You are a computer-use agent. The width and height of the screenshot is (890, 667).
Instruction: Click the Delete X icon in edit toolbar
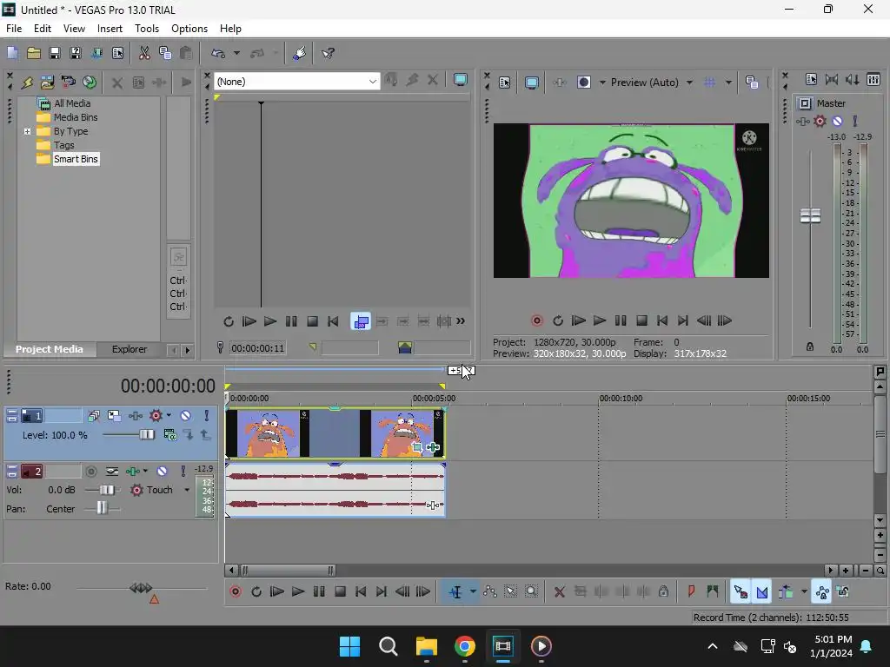(x=559, y=591)
